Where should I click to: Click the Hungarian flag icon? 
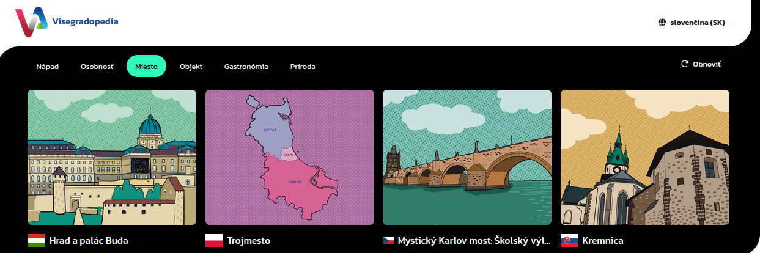point(36,241)
